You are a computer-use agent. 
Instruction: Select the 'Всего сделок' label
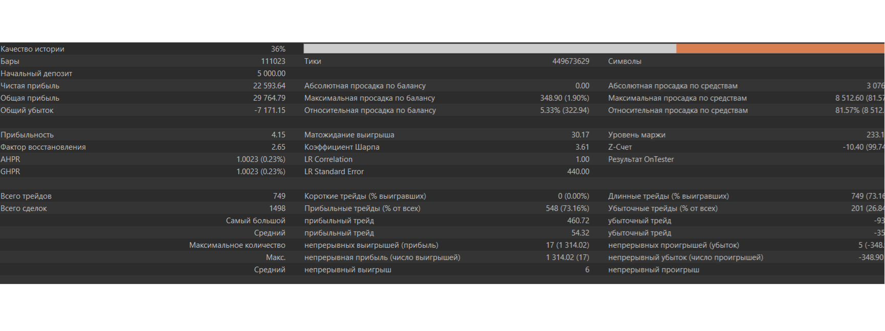tap(24, 208)
